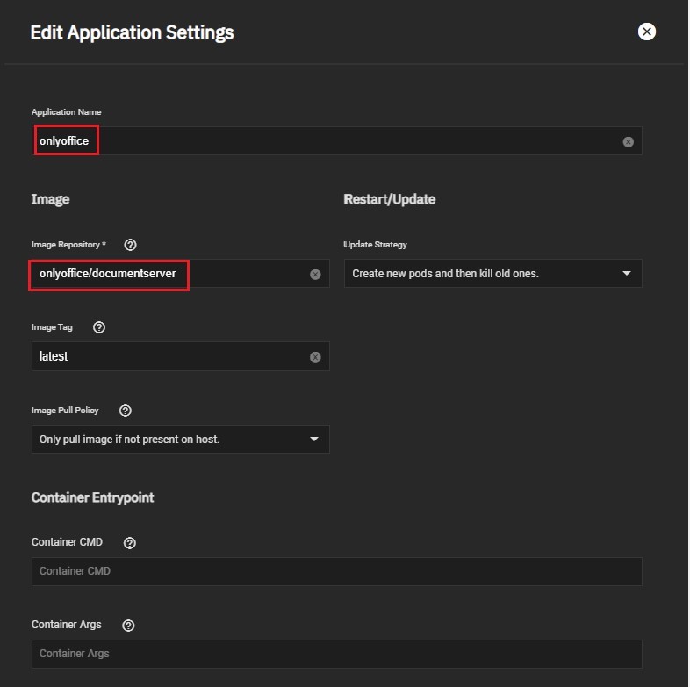Click the Restart/Update section heading
The image size is (690, 687).
point(390,199)
